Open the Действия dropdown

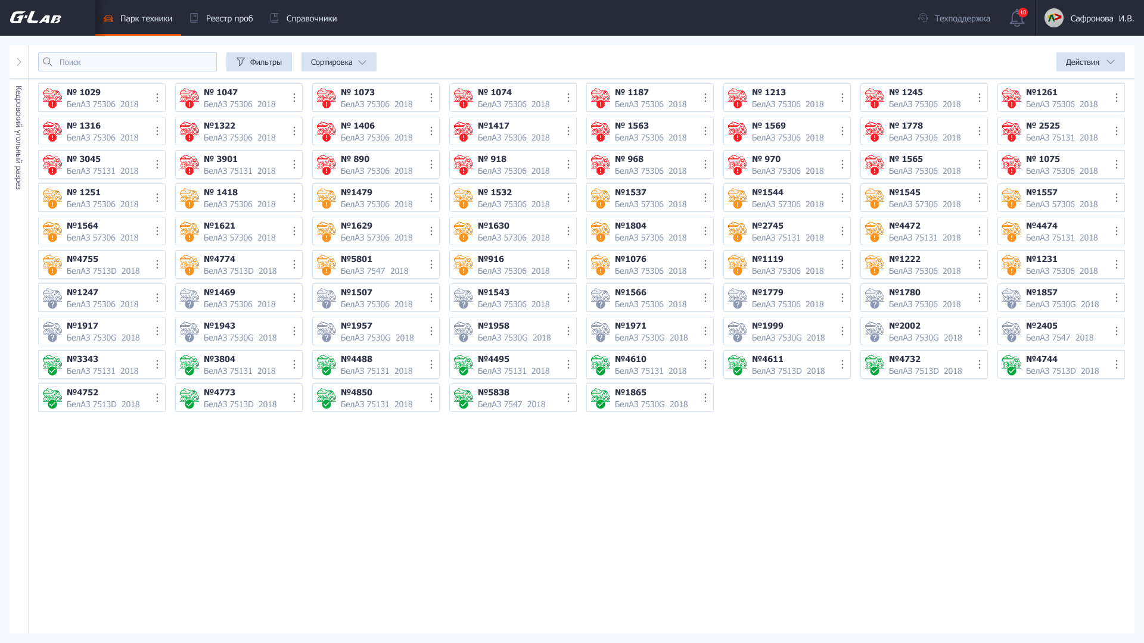click(x=1090, y=62)
